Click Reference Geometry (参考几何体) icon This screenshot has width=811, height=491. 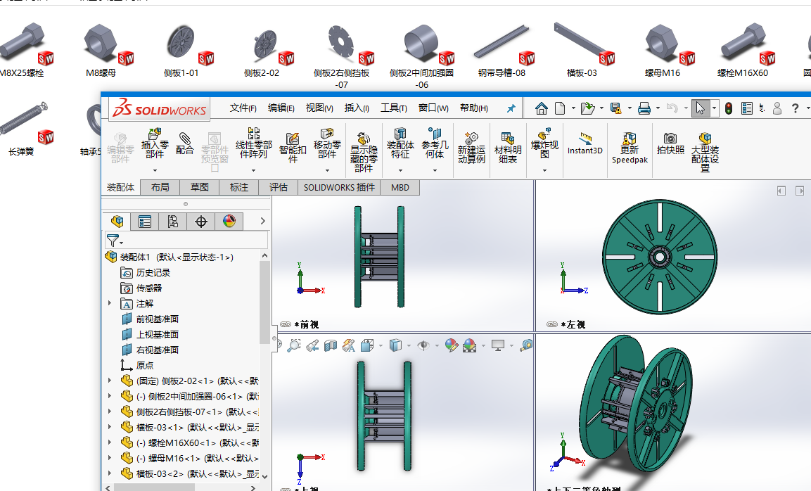[435, 134]
